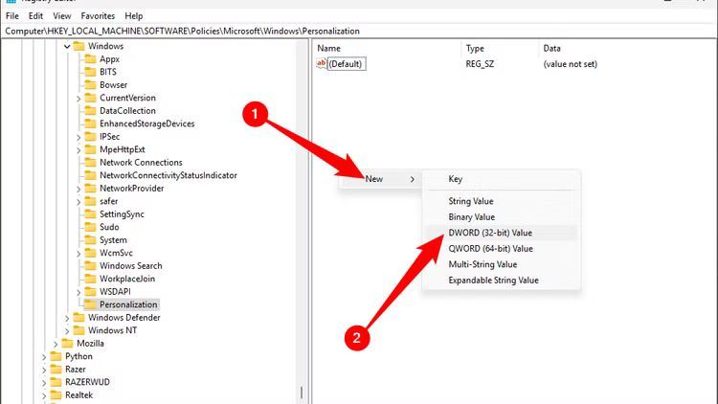This screenshot has width=718, height=404.
Task: Click the Mozilla folder icon
Action: coord(68,343)
